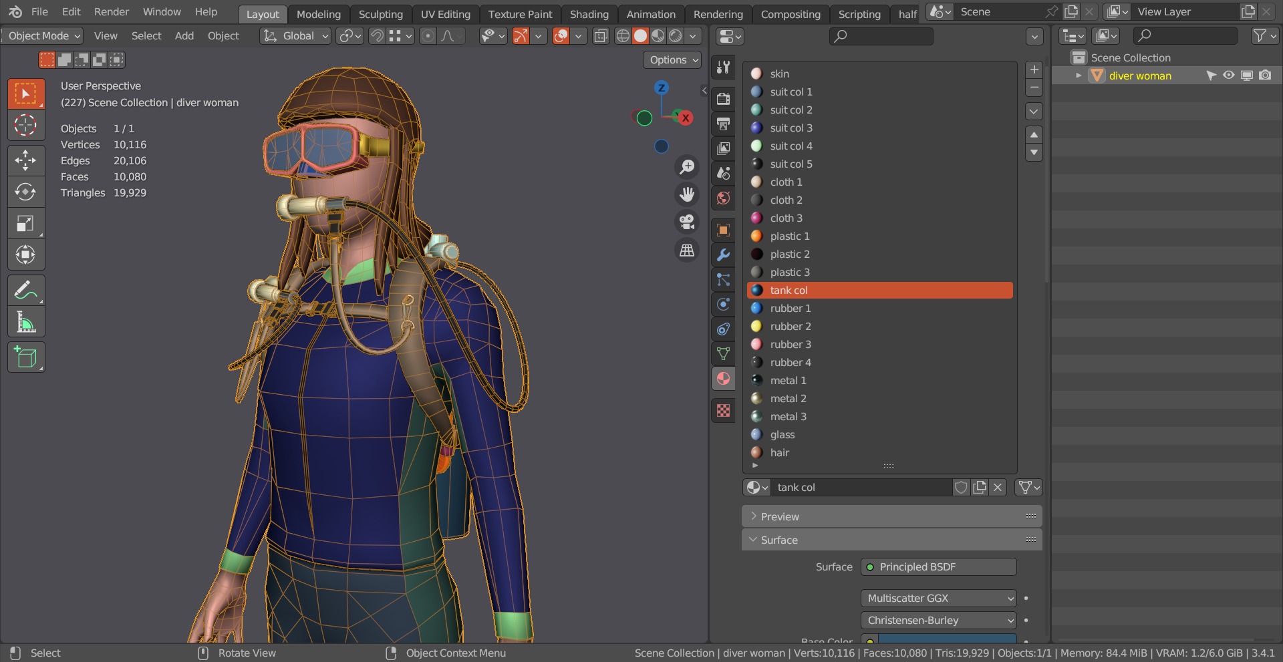Enable fake user shield for tank col
The height and width of the screenshot is (662, 1283).
pyautogui.click(x=961, y=488)
